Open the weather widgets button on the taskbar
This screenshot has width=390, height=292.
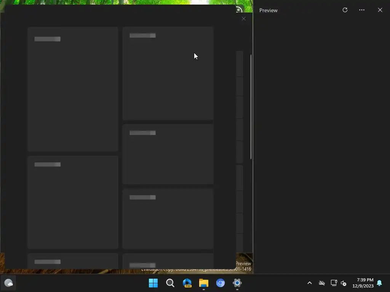(x=8, y=283)
